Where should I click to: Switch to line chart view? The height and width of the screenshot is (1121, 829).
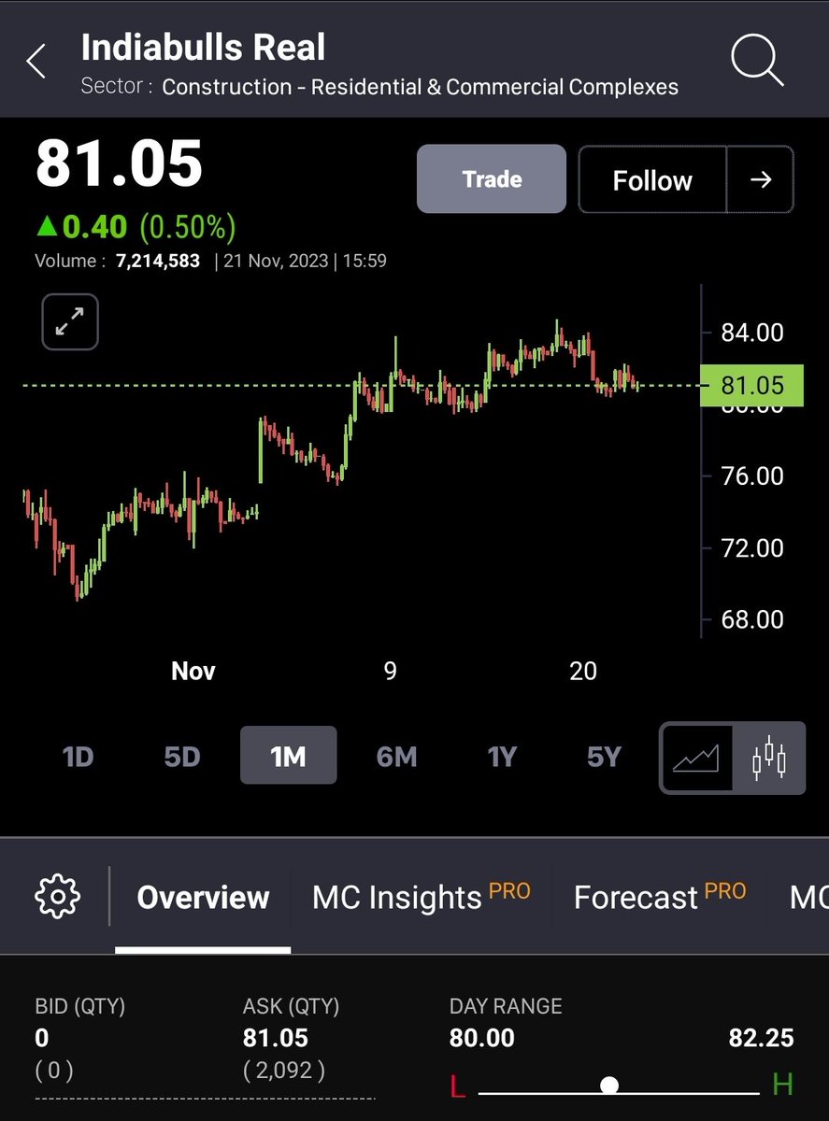[696, 759]
